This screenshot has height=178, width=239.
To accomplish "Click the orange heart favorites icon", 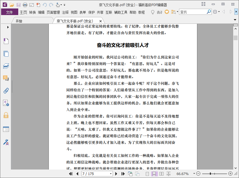I will 167,12.
